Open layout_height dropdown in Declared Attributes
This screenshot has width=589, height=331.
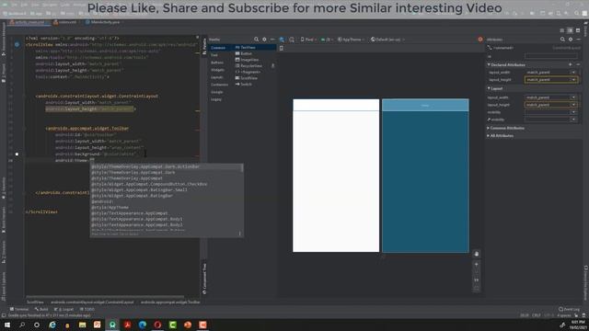[573, 80]
